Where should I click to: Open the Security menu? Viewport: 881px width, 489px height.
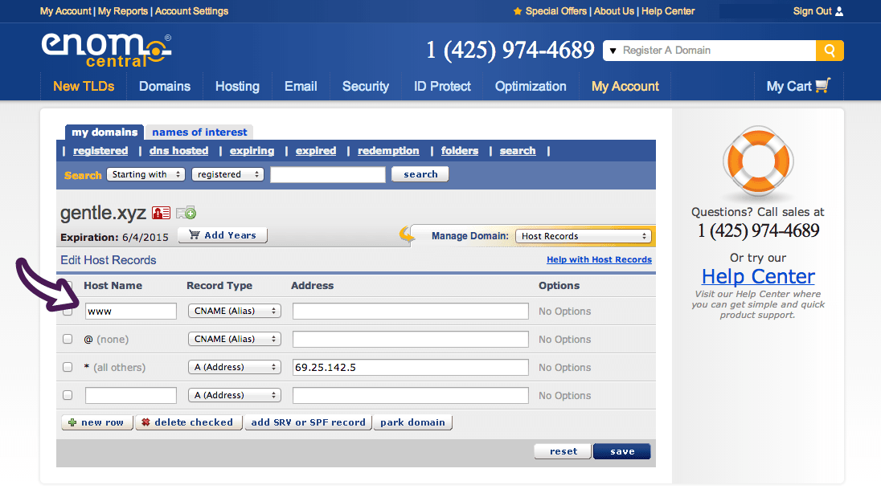[366, 87]
